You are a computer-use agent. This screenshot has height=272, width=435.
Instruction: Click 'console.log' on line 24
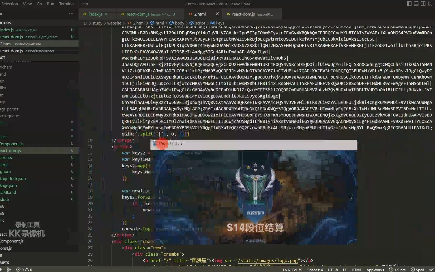click(x=136, y=229)
